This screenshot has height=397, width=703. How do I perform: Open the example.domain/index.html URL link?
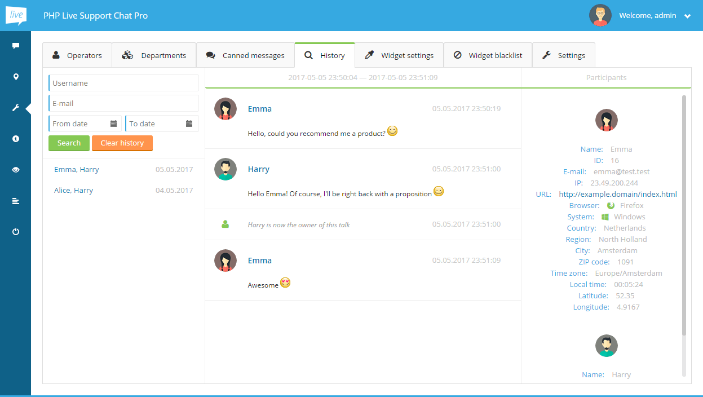[617, 195]
